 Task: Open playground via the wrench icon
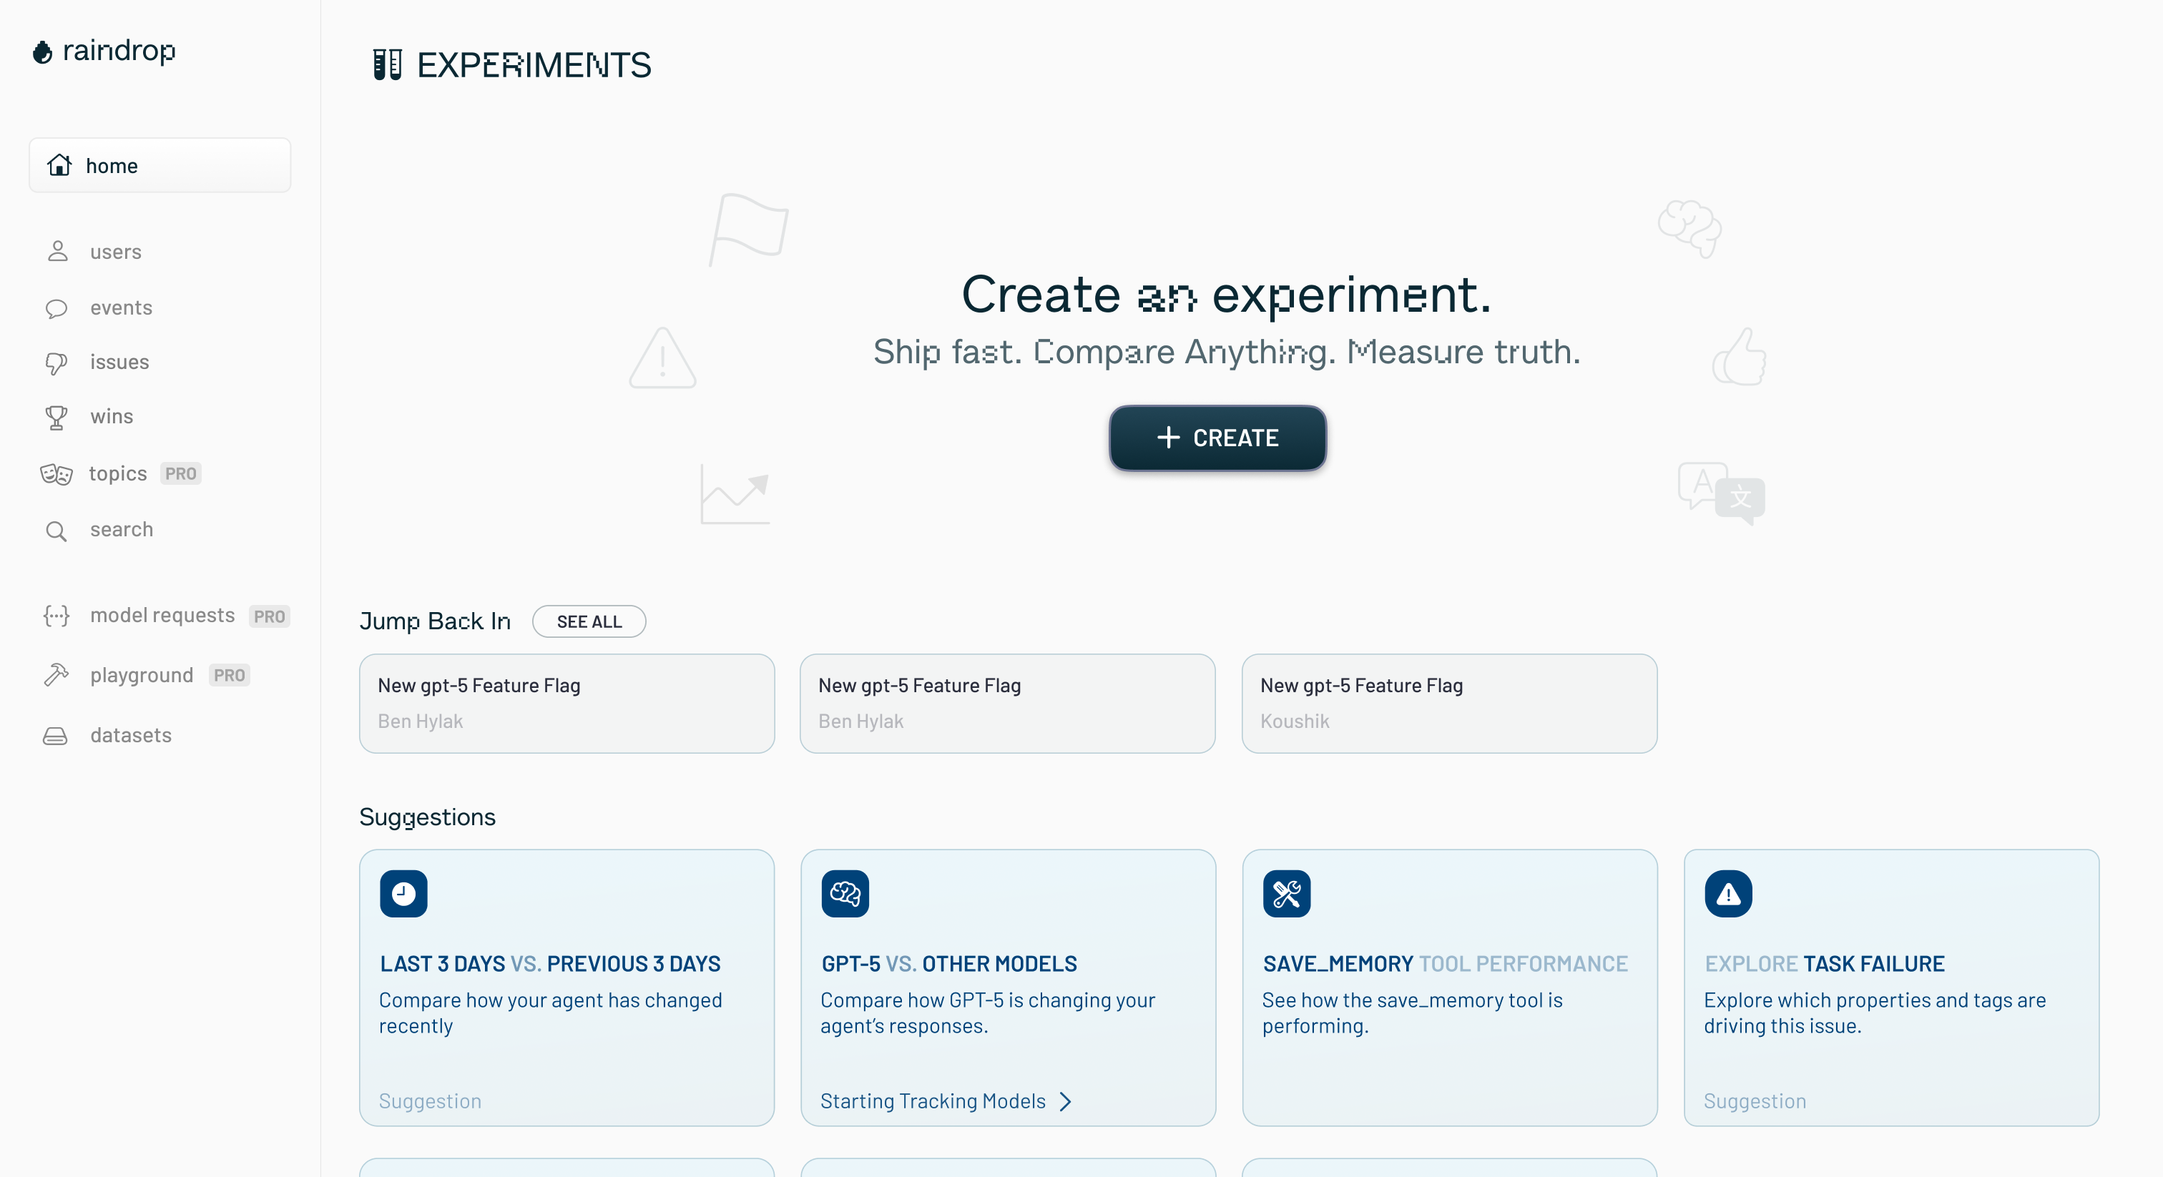57,675
